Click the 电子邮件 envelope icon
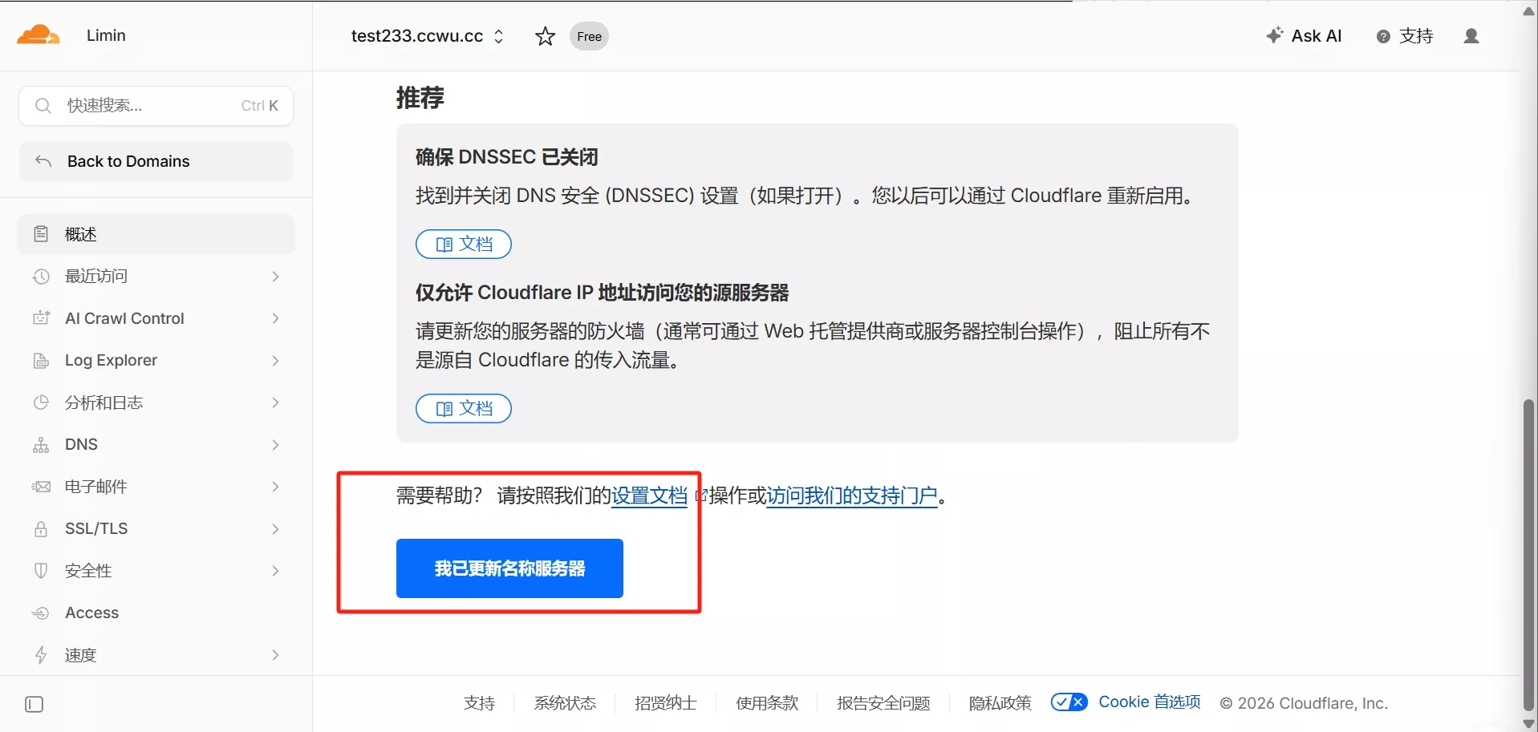The image size is (1538, 732). [41, 487]
